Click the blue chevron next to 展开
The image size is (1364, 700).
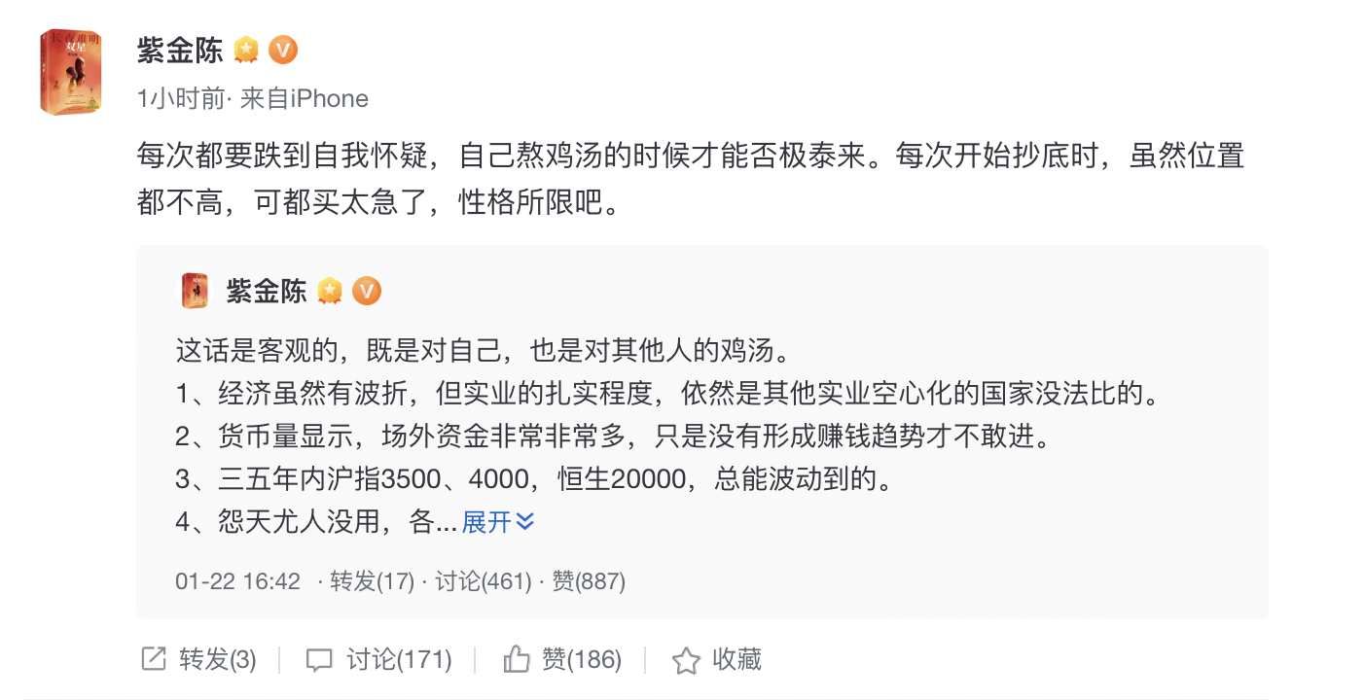[x=525, y=523]
